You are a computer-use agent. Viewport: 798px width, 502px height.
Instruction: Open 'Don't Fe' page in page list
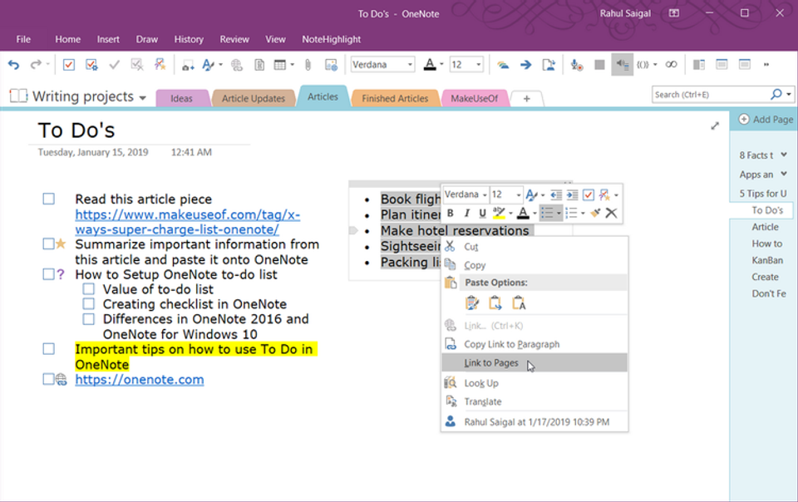pos(769,293)
